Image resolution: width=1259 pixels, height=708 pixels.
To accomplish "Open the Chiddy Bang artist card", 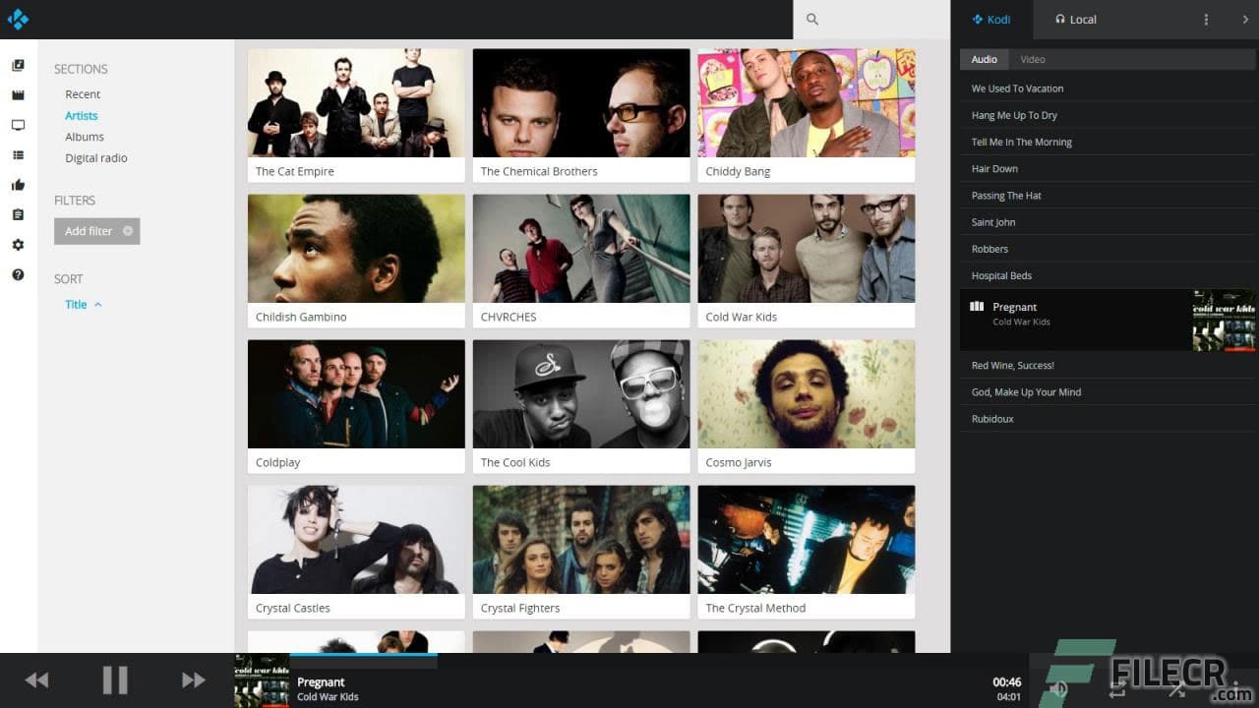I will point(807,116).
